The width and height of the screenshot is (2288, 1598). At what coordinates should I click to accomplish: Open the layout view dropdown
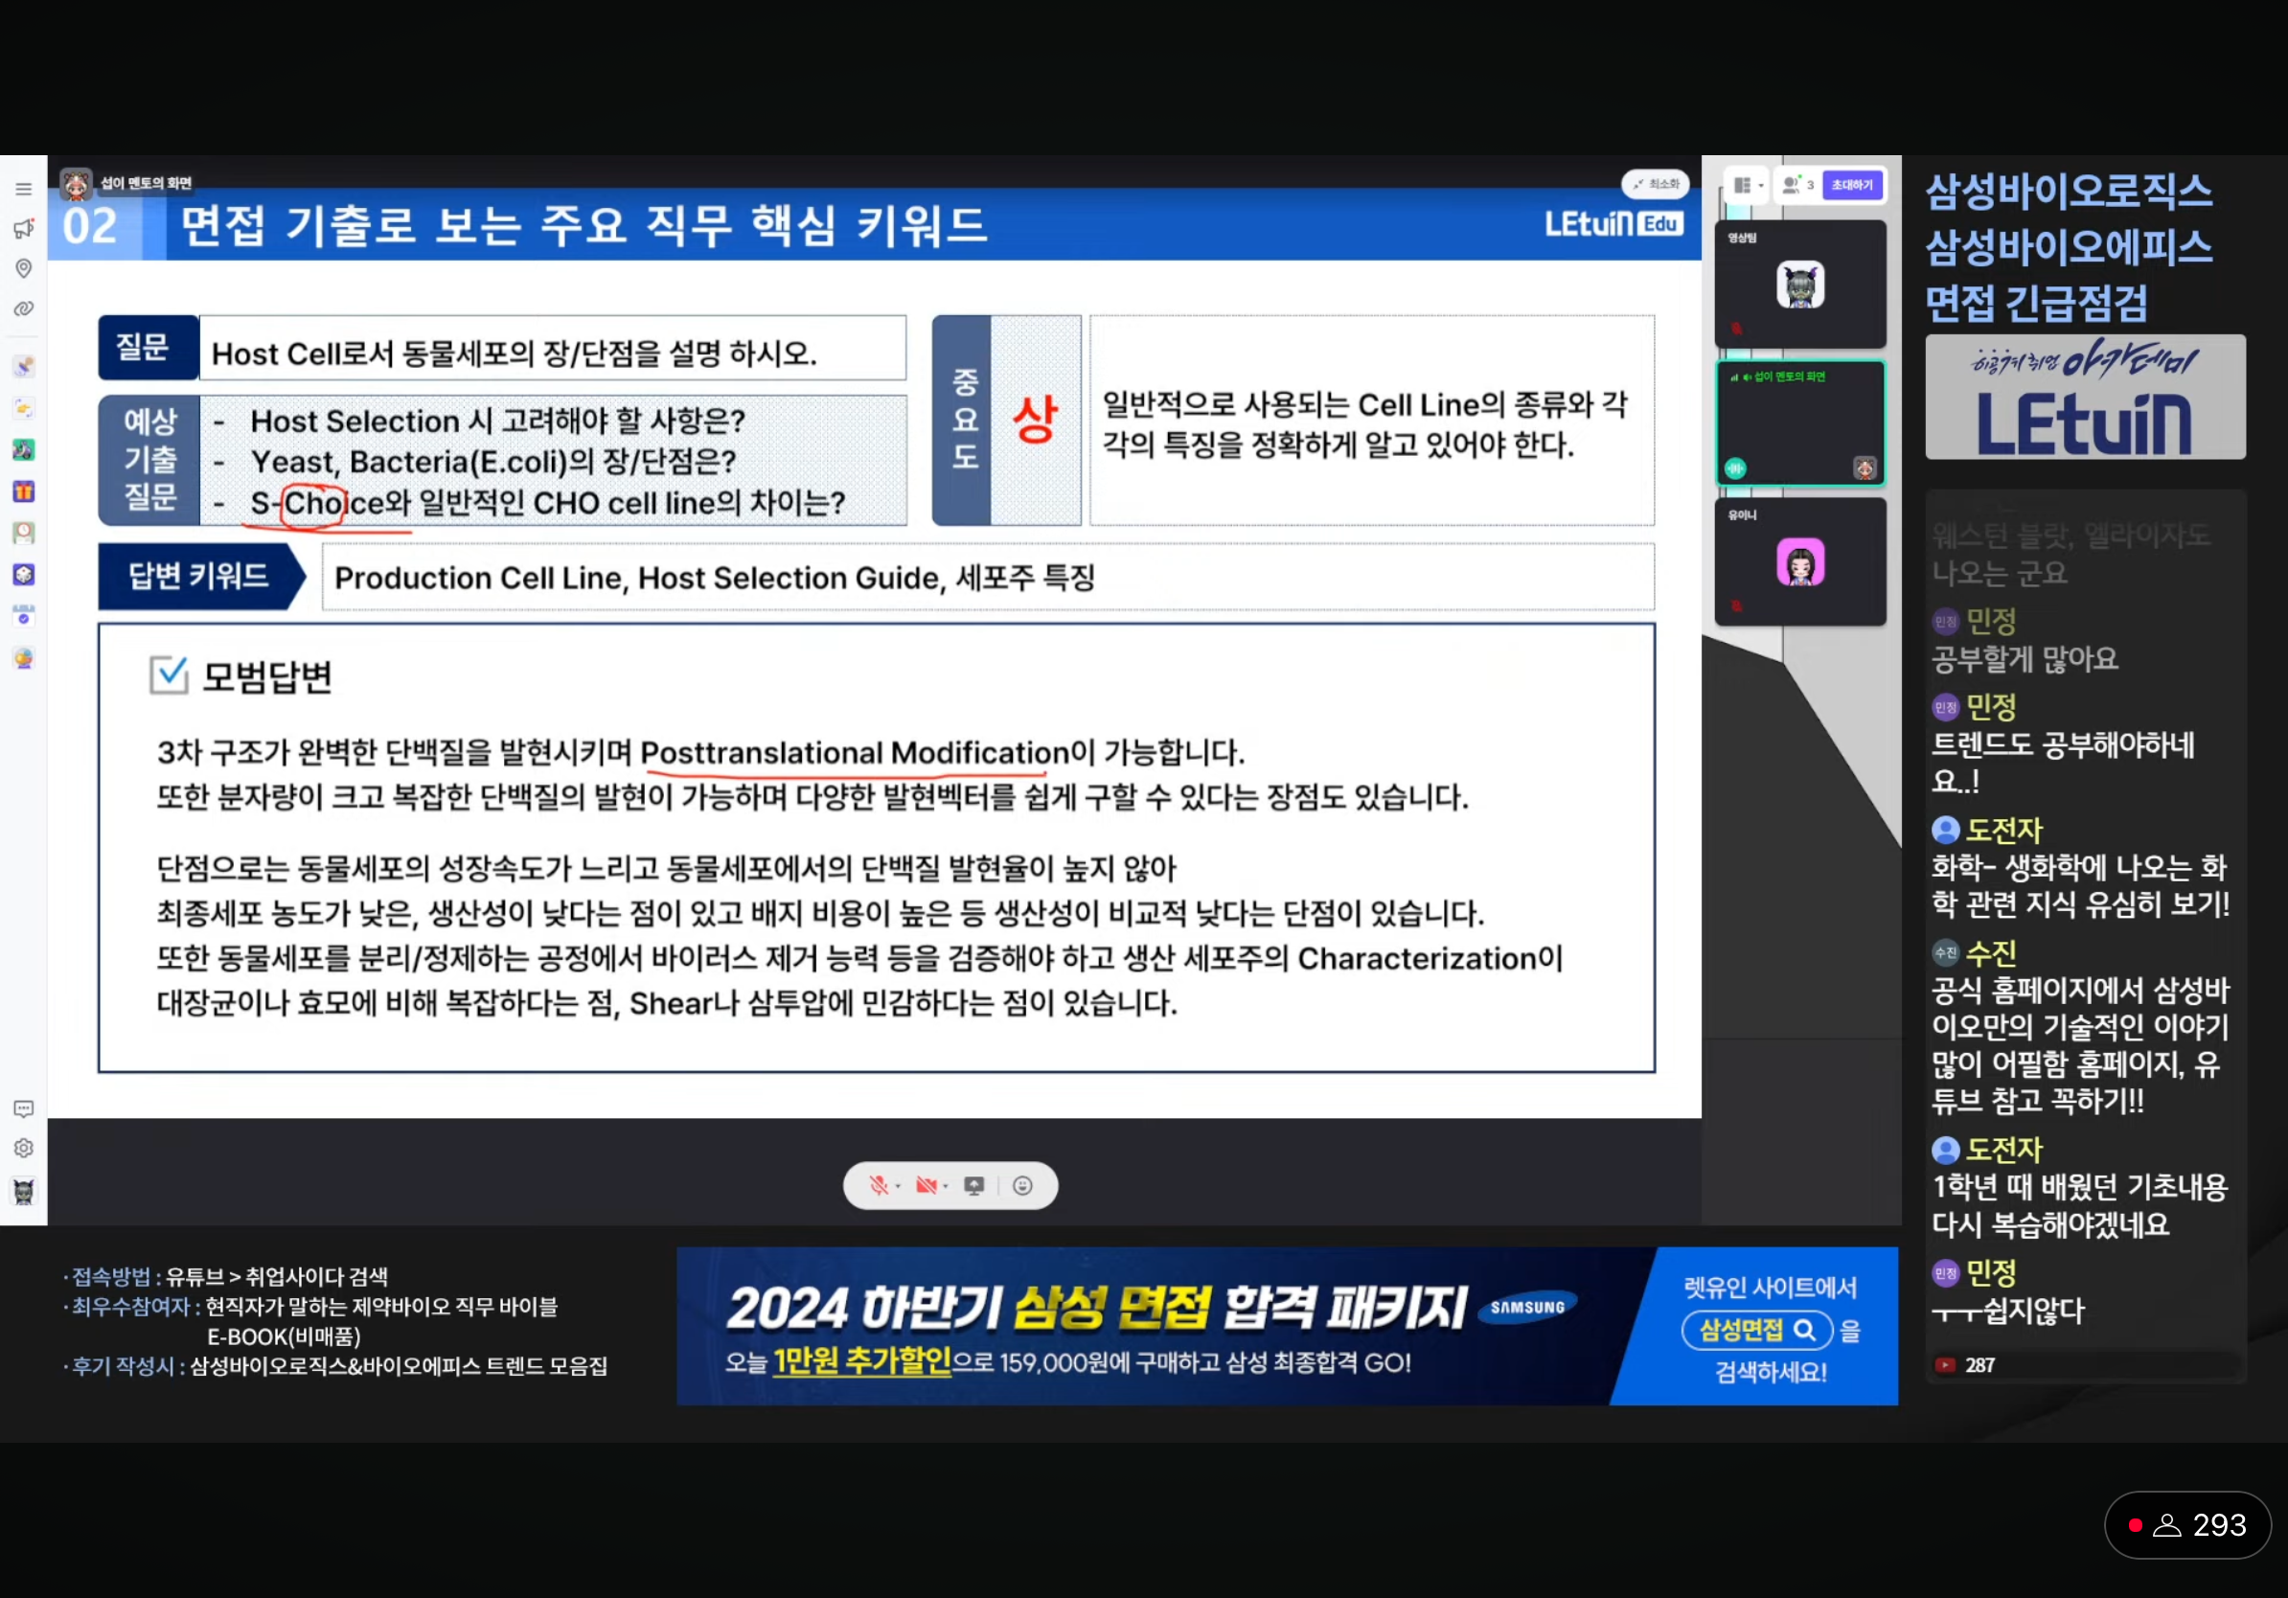pyautogui.click(x=1747, y=185)
